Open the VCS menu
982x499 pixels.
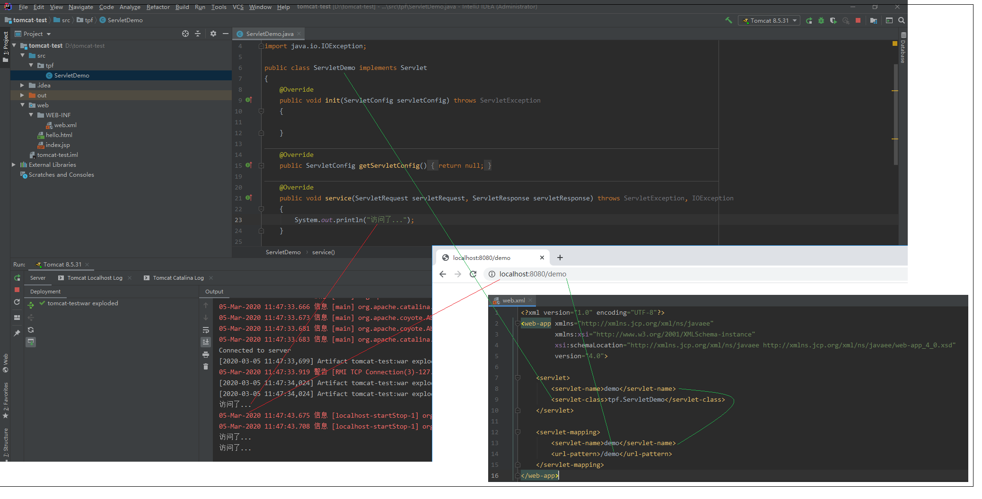click(x=238, y=7)
